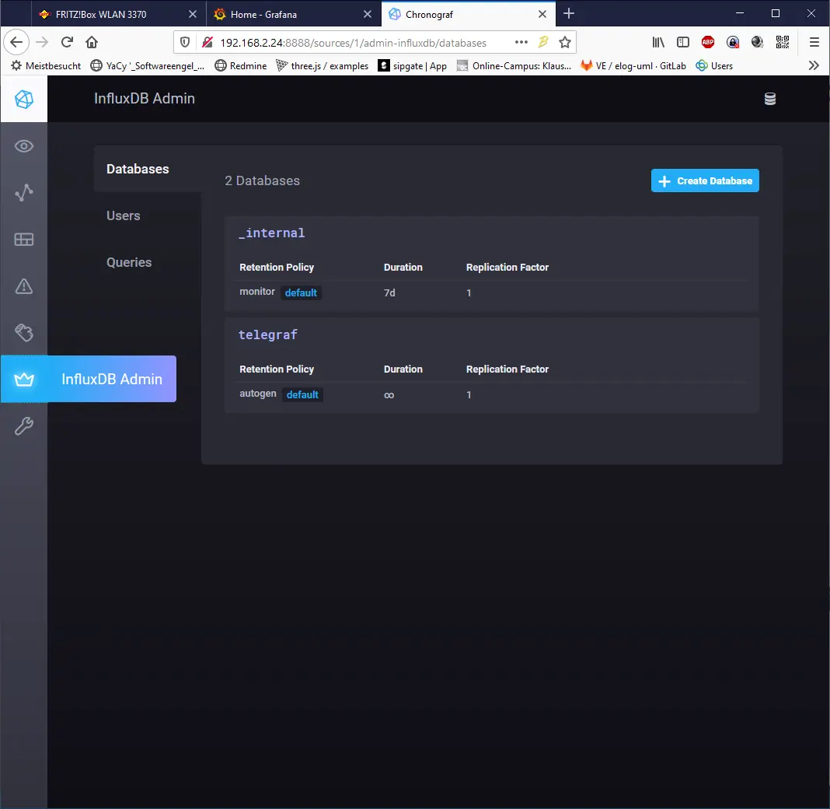Switch to the Users tab

[123, 215]
